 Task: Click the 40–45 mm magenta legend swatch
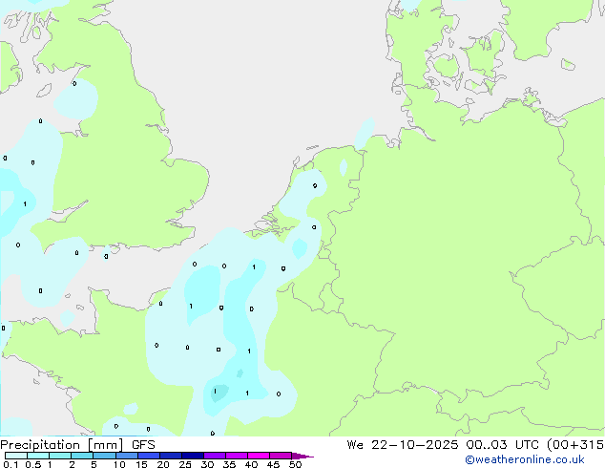259,456
